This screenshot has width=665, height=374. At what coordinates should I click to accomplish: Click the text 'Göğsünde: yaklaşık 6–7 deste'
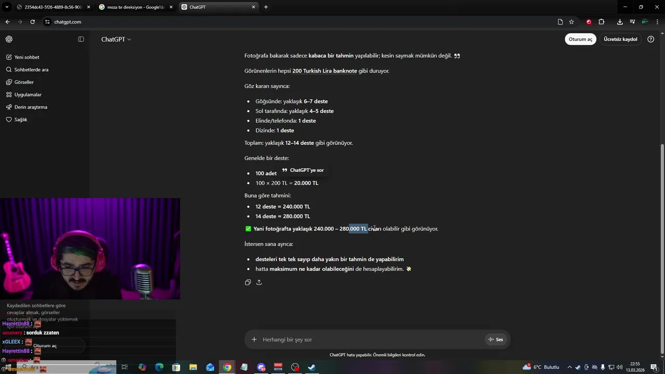[x=291, y=101]
